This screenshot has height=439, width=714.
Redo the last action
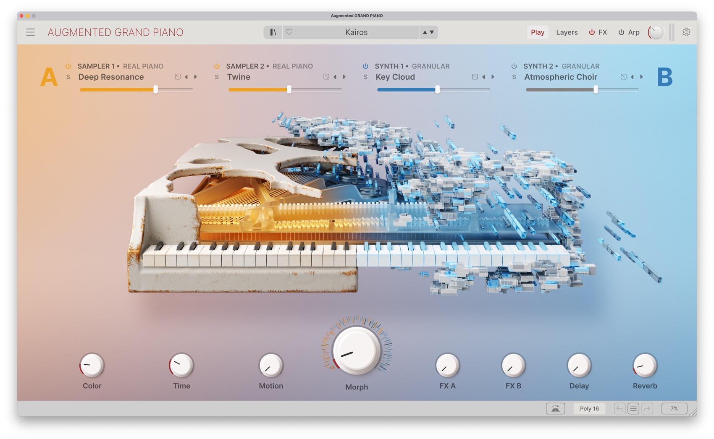(647, 408)
